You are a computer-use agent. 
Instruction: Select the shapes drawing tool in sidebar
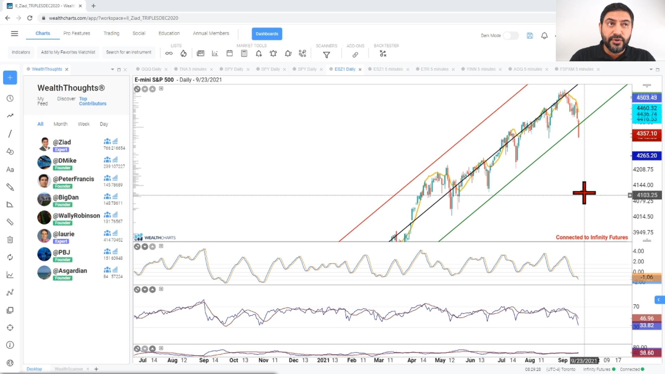(10, 151)
